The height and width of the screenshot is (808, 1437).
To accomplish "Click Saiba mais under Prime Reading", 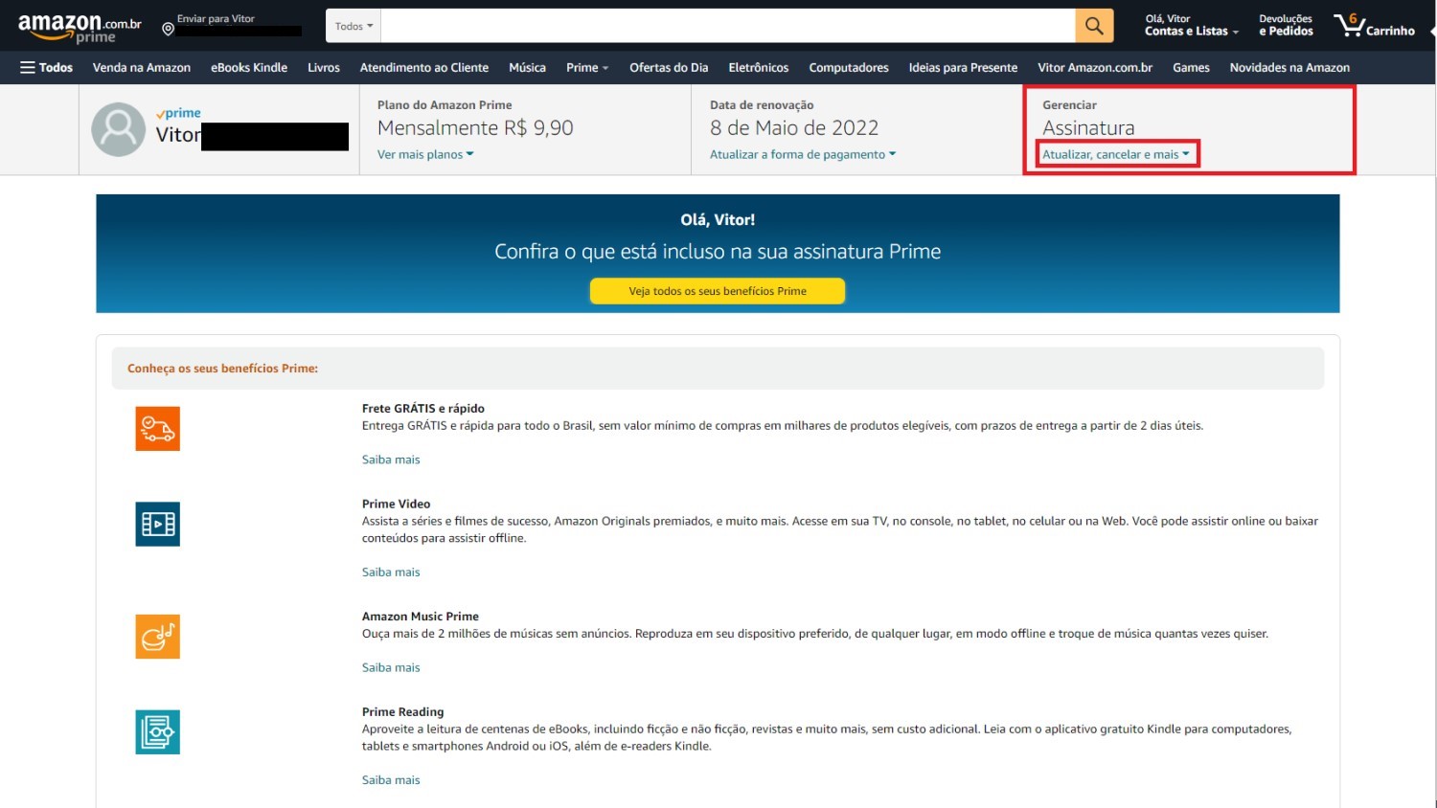I will click(391, 780).
